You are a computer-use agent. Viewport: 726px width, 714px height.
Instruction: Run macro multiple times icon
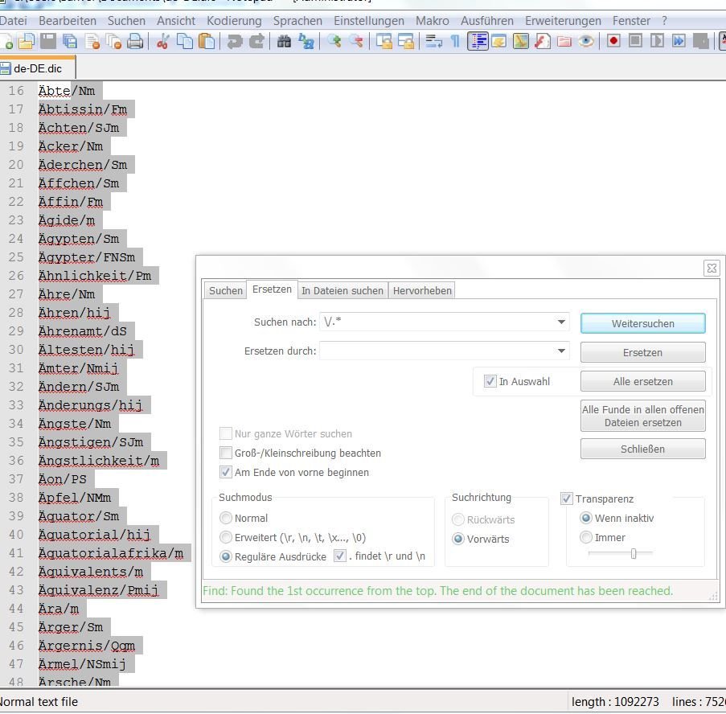(679, 42)
